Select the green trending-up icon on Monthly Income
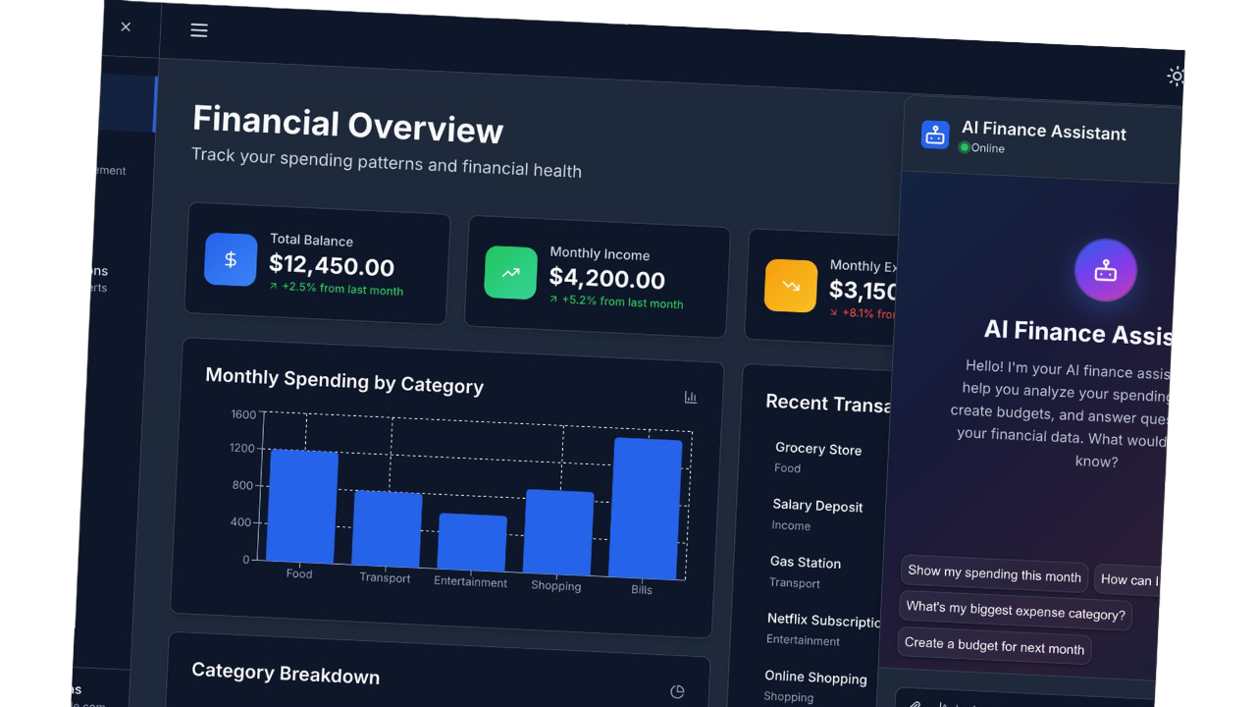The width and height of the screenshot is (1256, 707). pos(510,273)
